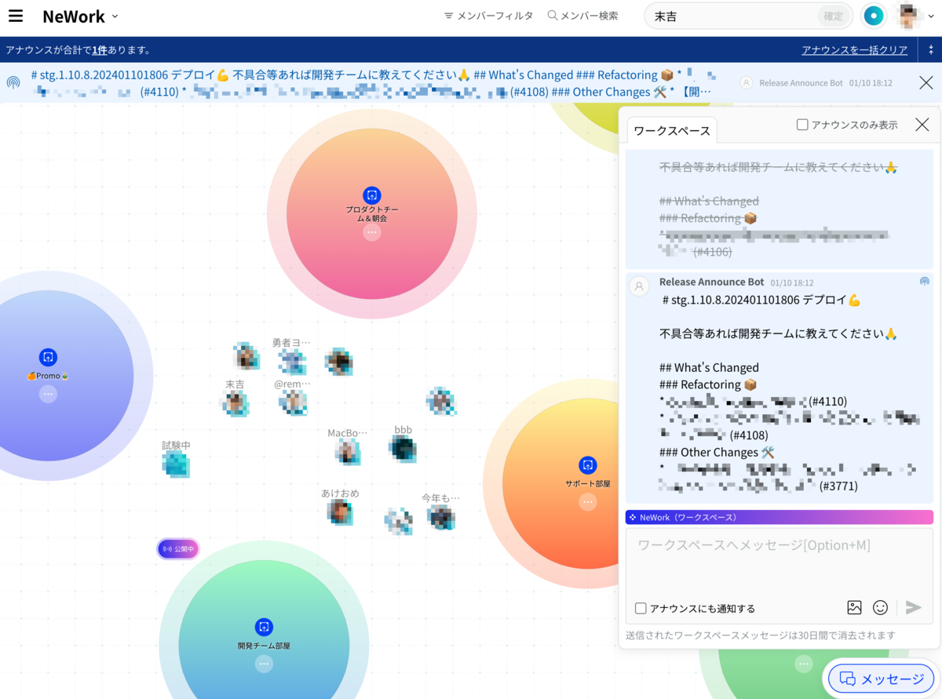Open メンバー検索 member search
The image size is (942, 699).
pos(582,16)
